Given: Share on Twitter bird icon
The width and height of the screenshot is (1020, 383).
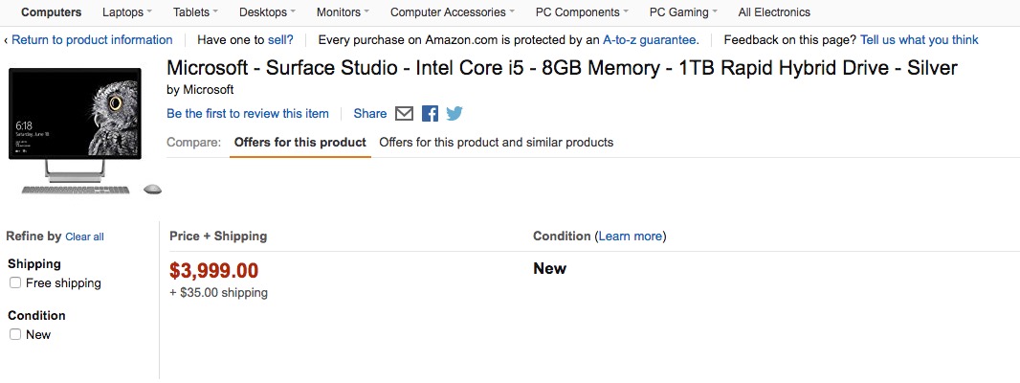Looking at the screenshot, I should [455, 114].
